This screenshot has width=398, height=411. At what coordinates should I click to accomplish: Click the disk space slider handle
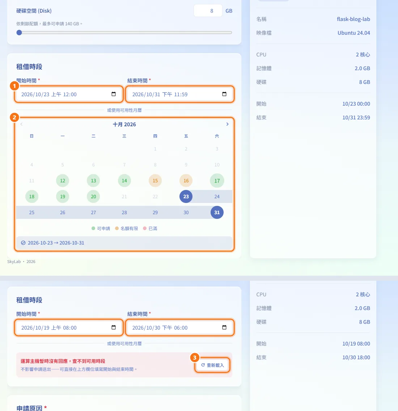click(19, 33)
